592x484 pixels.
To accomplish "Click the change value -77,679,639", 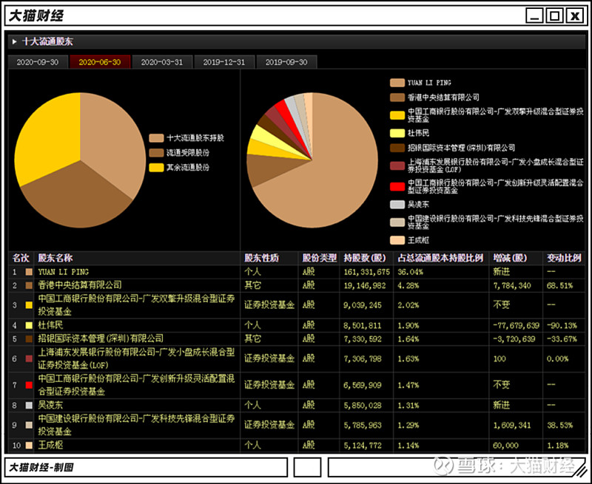I will [516, 326].
